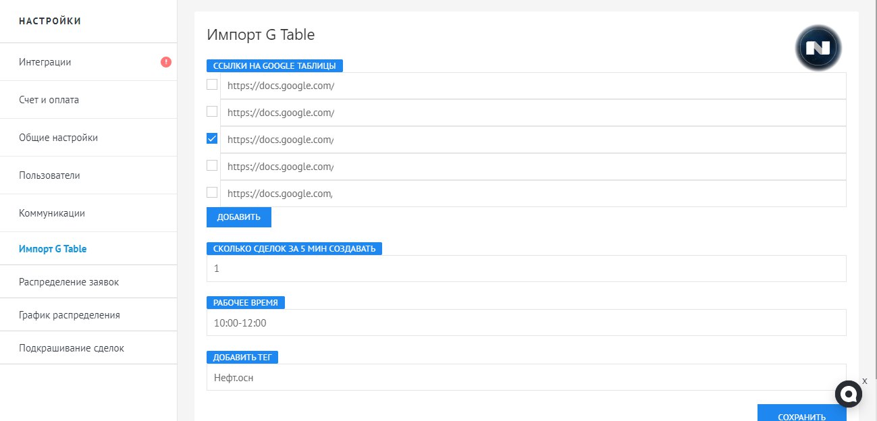Image resolution: width=877 pixels, height=421 pixels.
Task: Click the deals per 5 min field
Action: [x=526, y=269]
